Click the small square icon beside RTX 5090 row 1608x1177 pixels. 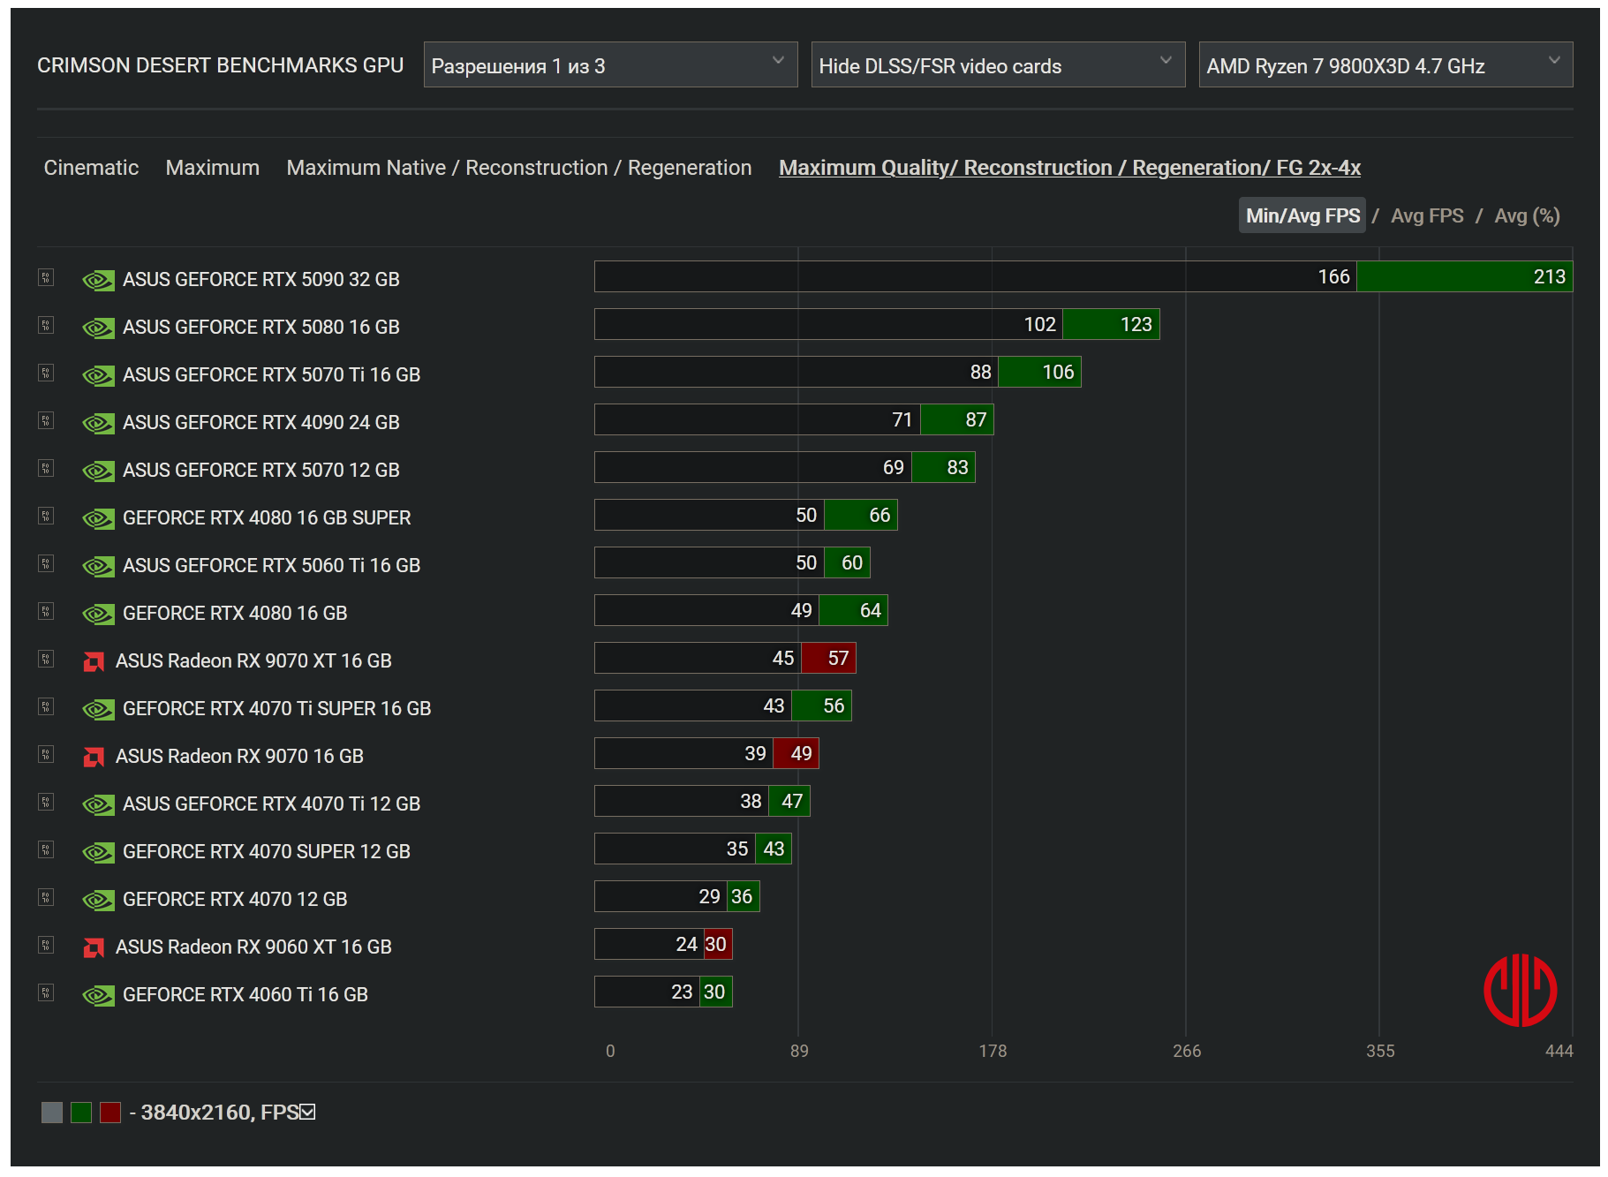click(46, 278)
